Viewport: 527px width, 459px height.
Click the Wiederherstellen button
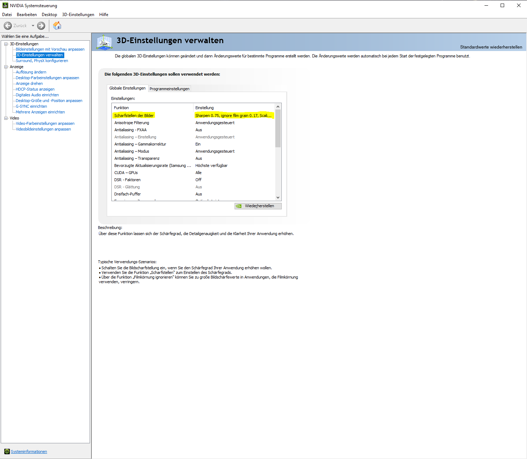tap(258, 206)
